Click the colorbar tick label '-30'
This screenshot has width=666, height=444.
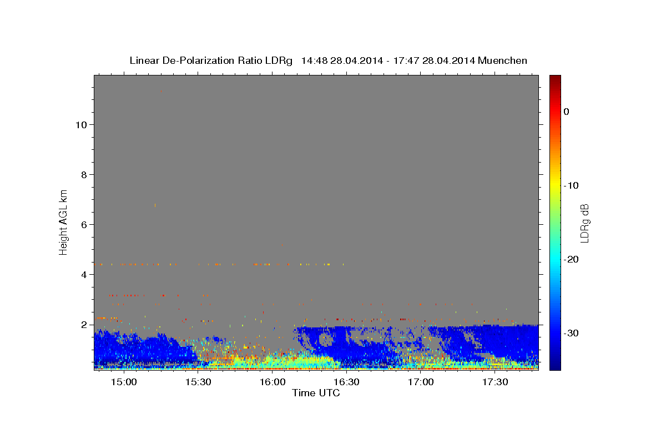tap(571, 333)
